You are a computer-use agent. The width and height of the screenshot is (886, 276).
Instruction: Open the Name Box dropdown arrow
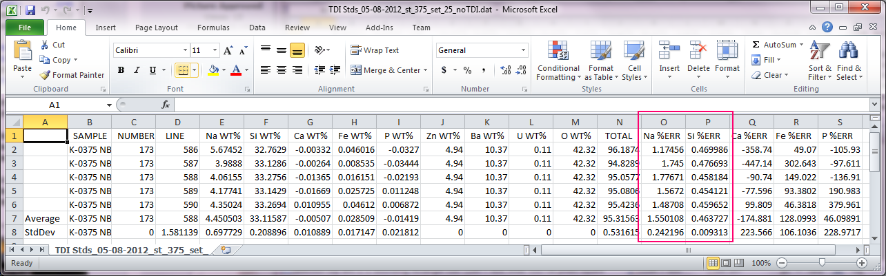click(109, 105)
